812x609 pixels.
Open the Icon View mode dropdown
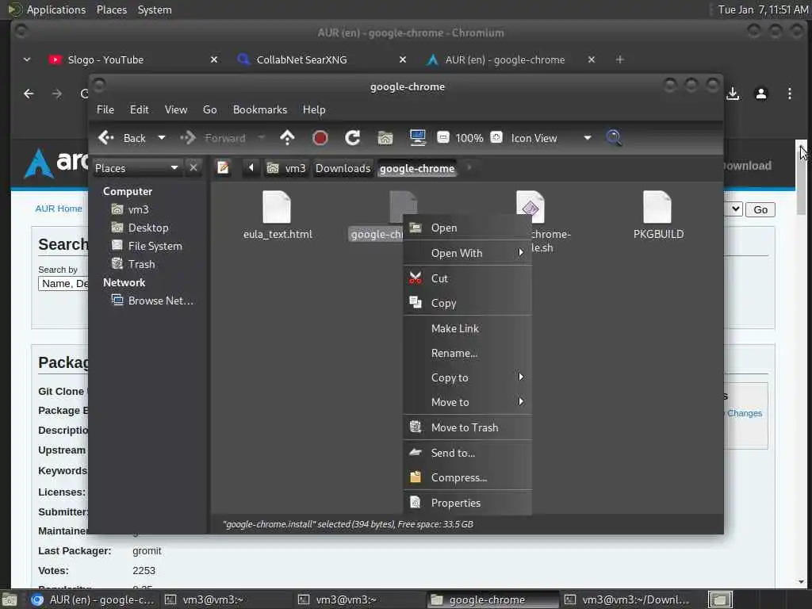pyautogui.click(x=551, y=138)
